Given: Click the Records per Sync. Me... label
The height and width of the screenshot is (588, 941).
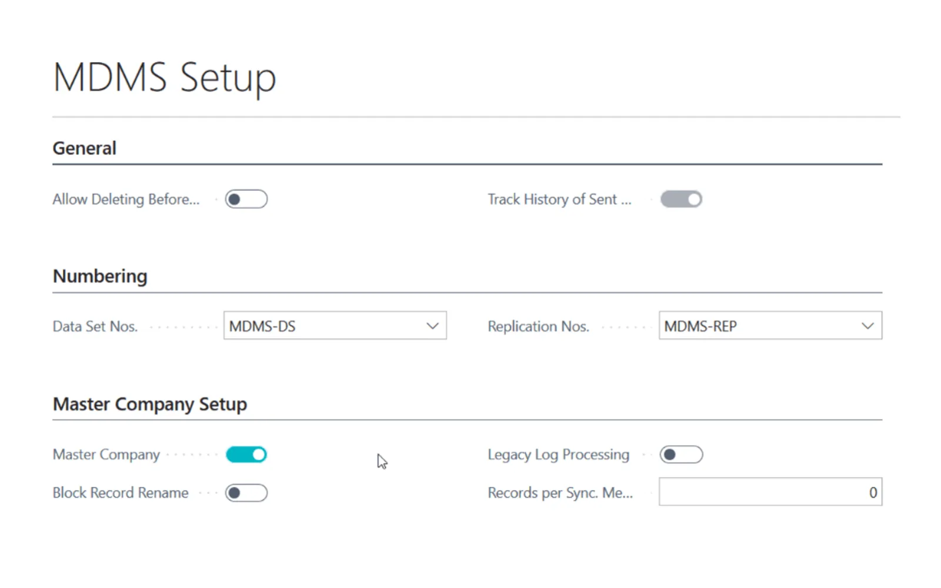Looking at the screenshot, I should point(560,493).
